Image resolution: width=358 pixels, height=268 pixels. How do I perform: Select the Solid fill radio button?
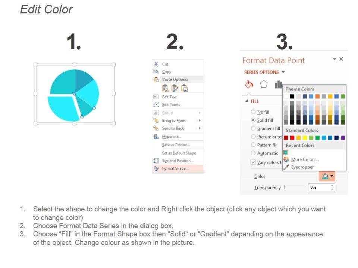pos(253,120)
